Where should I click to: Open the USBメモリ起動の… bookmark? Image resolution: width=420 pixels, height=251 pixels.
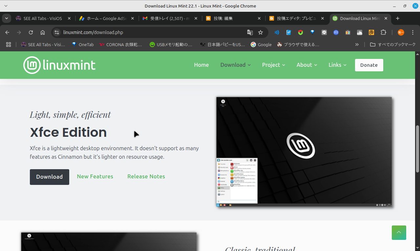click(171, 45)
